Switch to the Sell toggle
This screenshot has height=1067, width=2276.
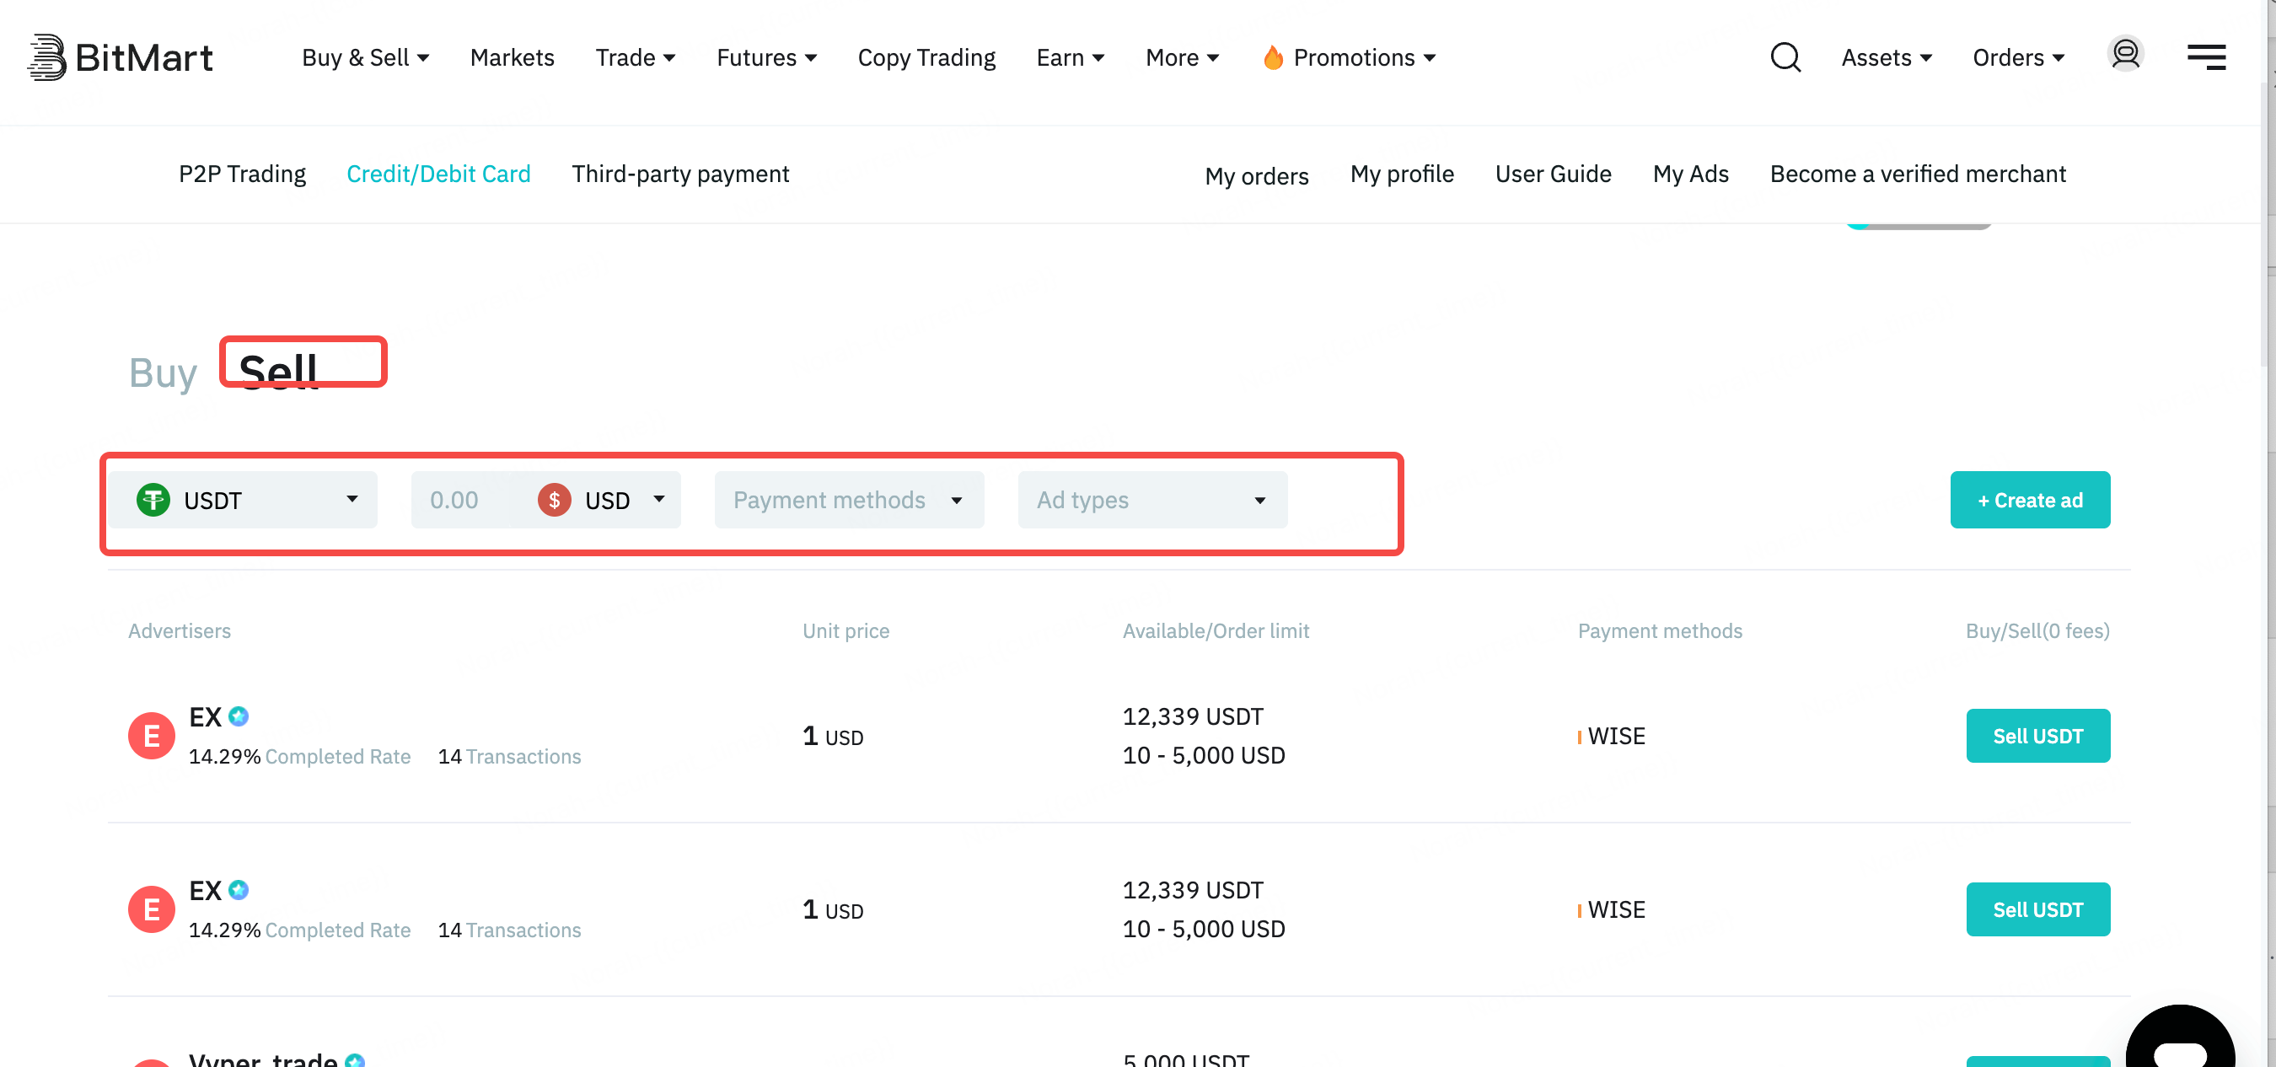point(278,371)
